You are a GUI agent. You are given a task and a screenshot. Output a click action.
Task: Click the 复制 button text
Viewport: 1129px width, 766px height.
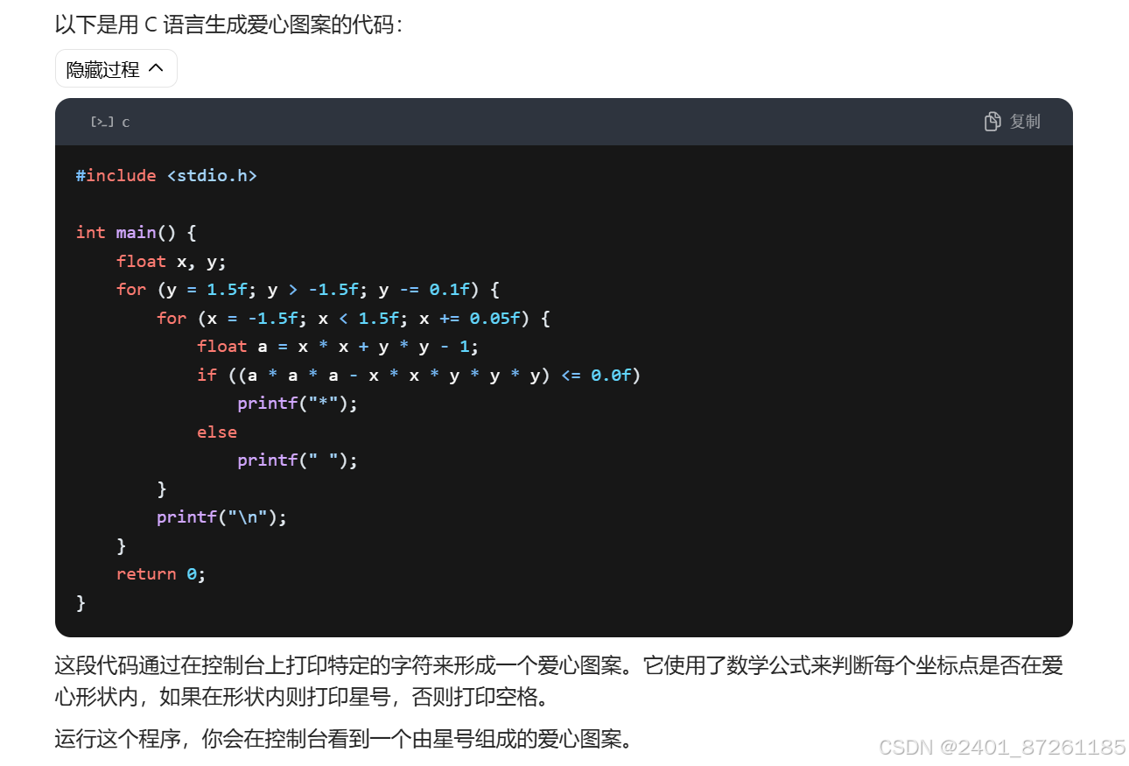coord(1025,122)
